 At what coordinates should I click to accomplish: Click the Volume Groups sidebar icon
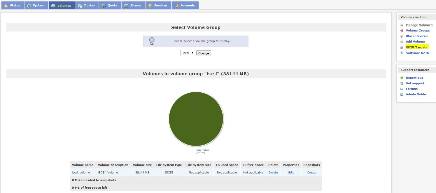pos(402,31)
